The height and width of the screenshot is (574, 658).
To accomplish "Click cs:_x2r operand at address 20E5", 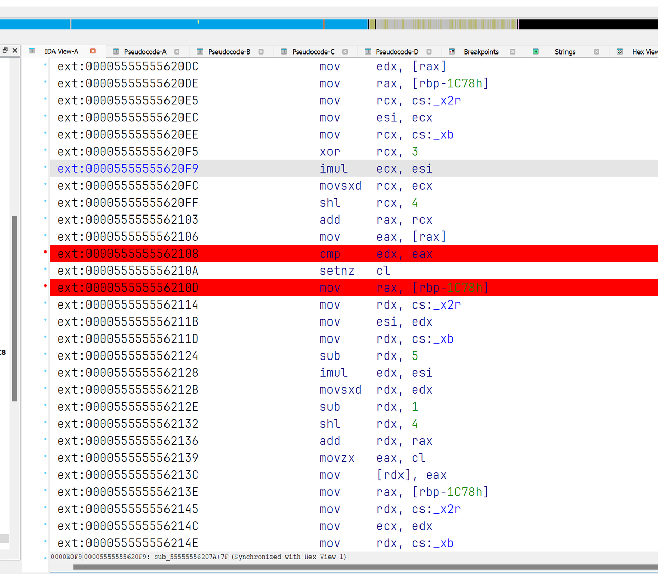I will [x=436, y=101].
